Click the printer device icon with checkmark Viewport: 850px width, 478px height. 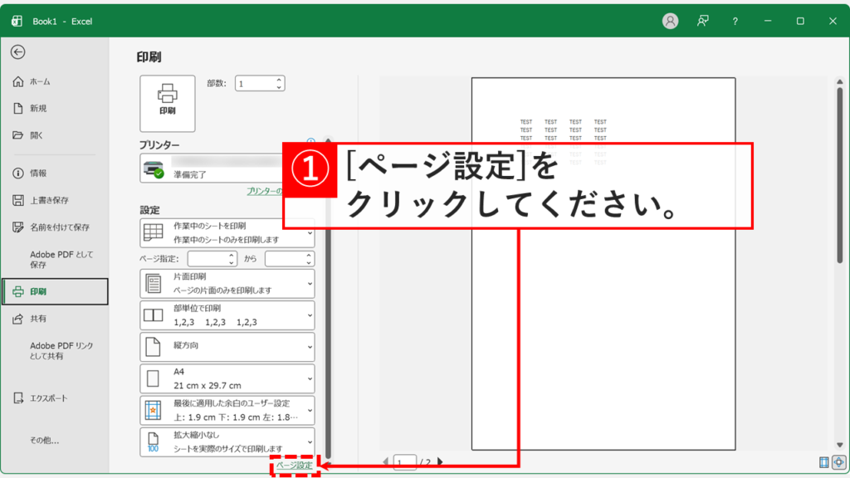coord(154,169)
